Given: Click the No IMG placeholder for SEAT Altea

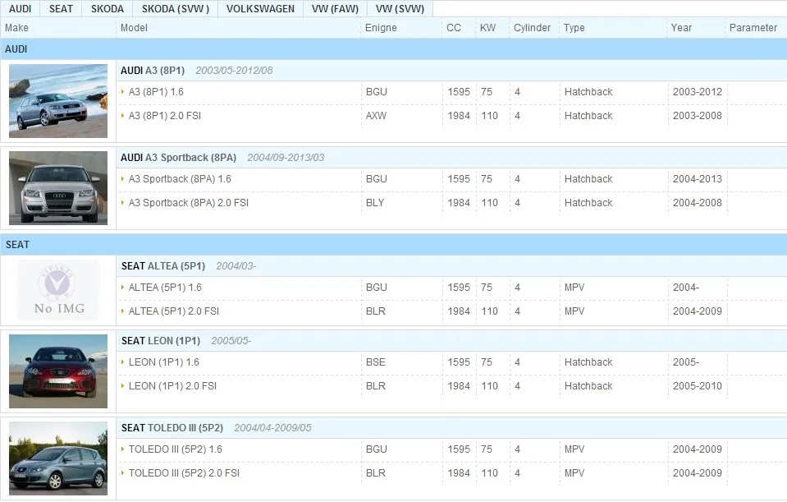Looking at the screenshot, I should click(58, 291).
